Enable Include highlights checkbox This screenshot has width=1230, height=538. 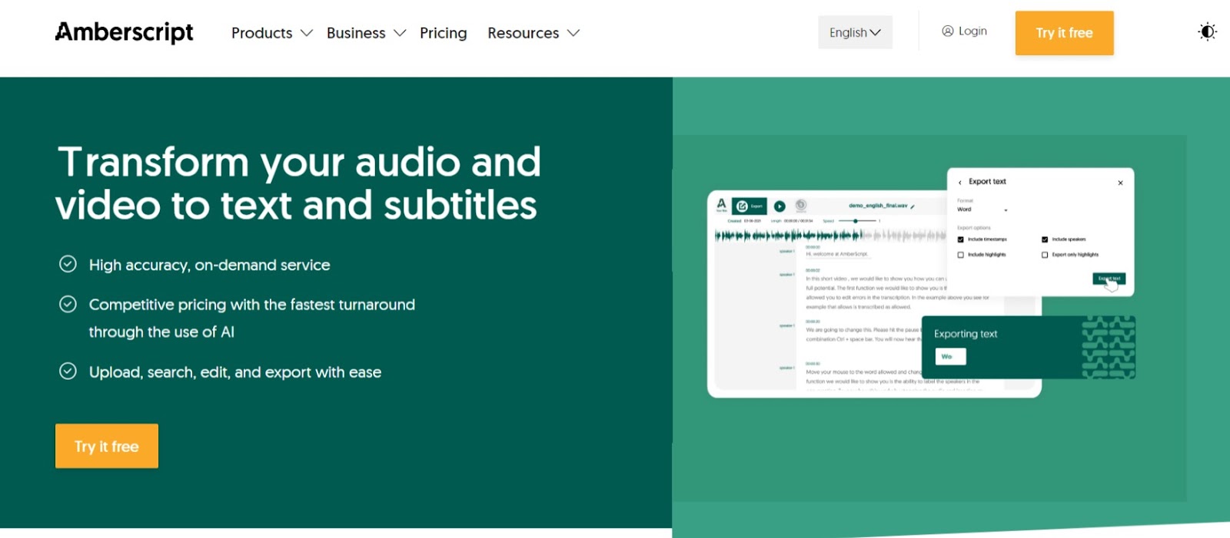click(x=960, y=255)
